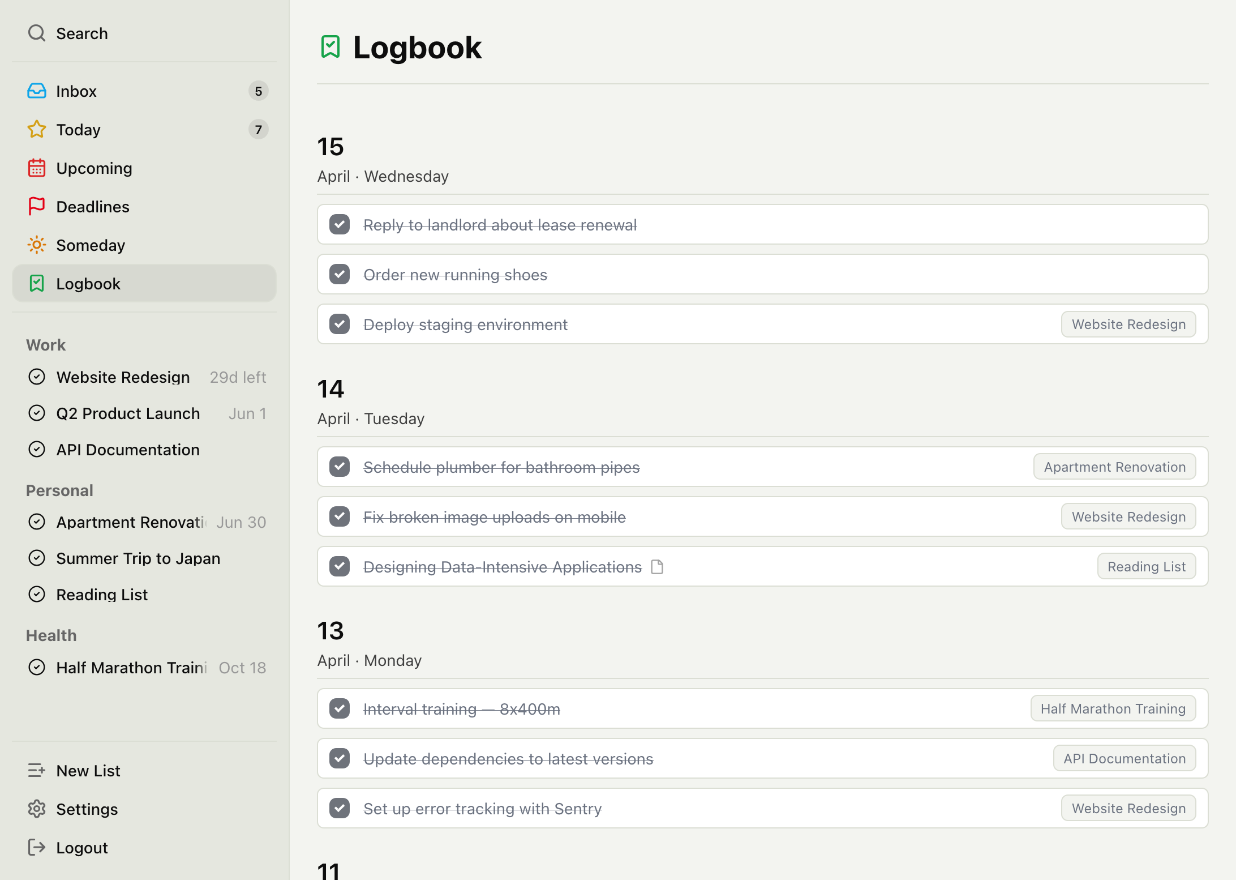Click the 'April · Wednesday' date heading
The width and height of the screenshot is (1236, 880).
383,176
